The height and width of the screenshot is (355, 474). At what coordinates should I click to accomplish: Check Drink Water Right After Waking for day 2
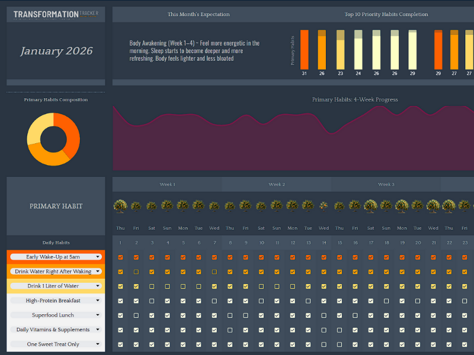pyautogui.click(x=136, y=272)
